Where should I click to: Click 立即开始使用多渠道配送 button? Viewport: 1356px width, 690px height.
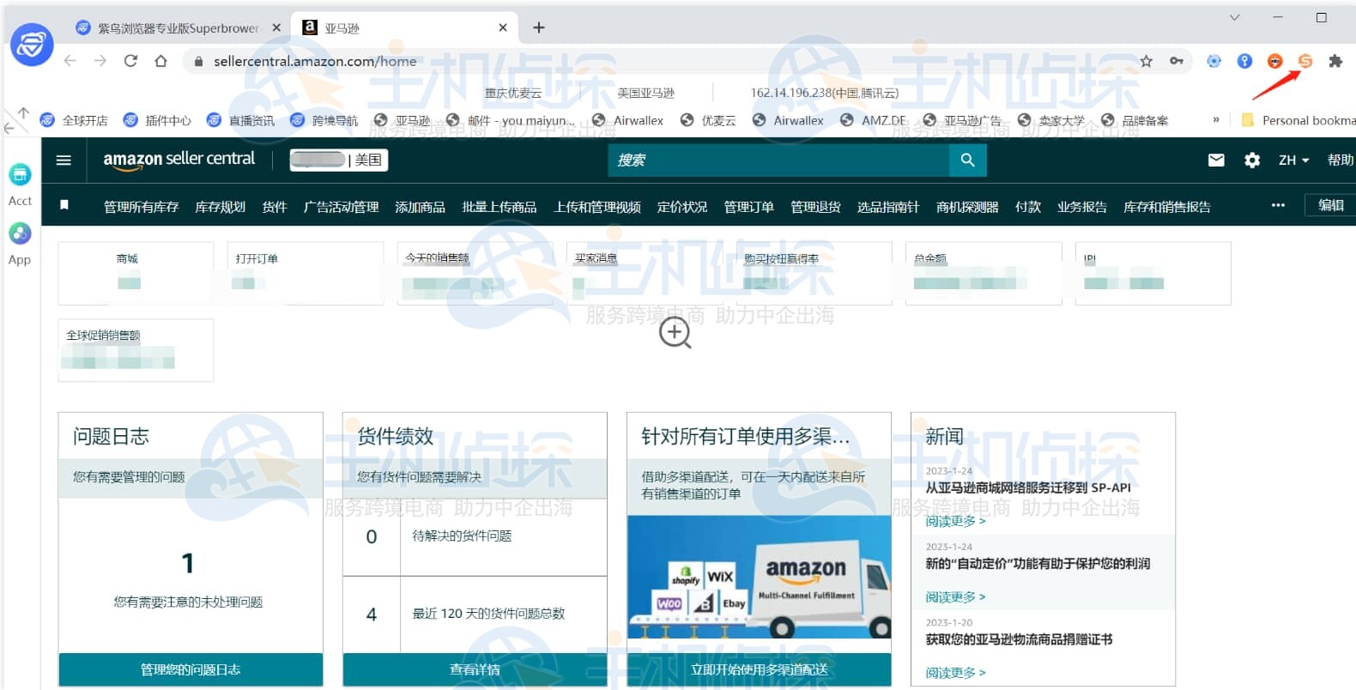point(759,669)
